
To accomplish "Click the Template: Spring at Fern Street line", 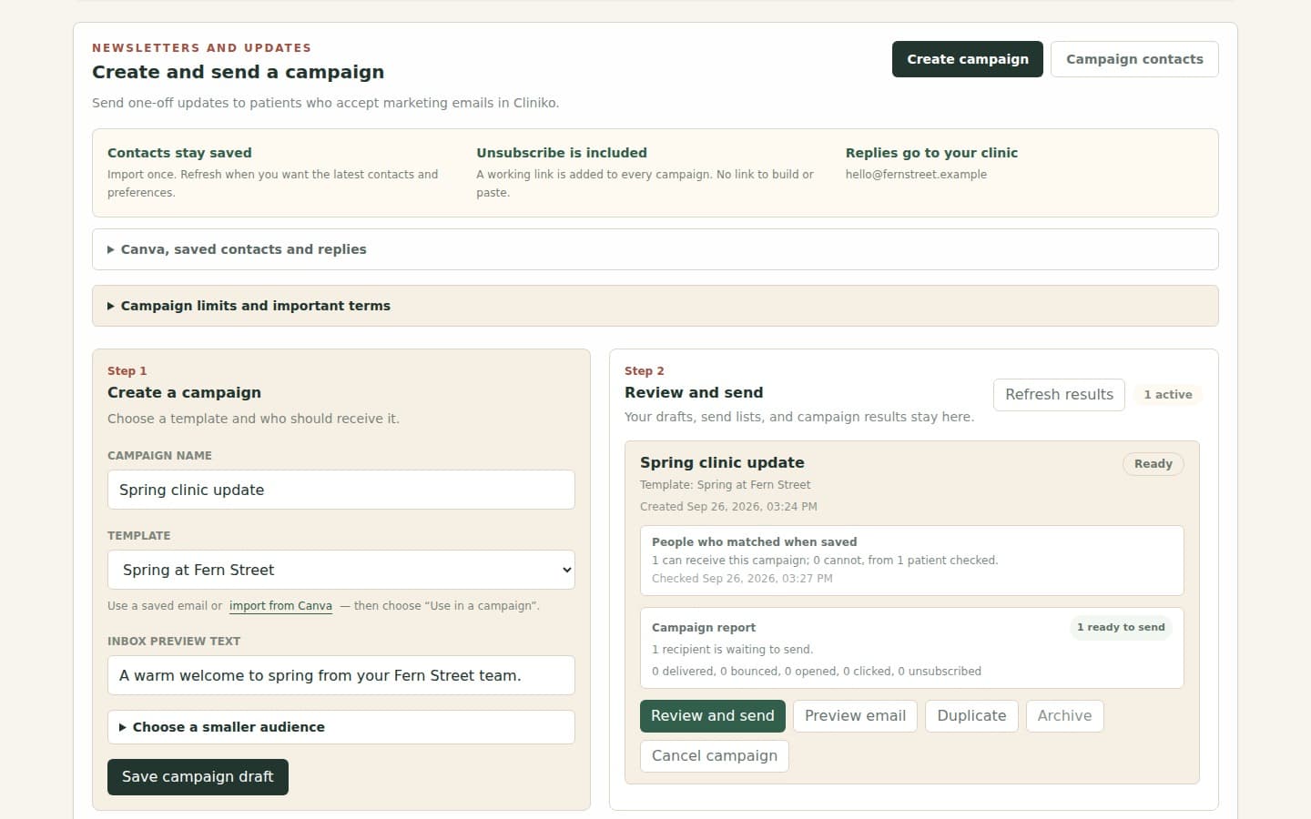I will click(x=725, y=485).
